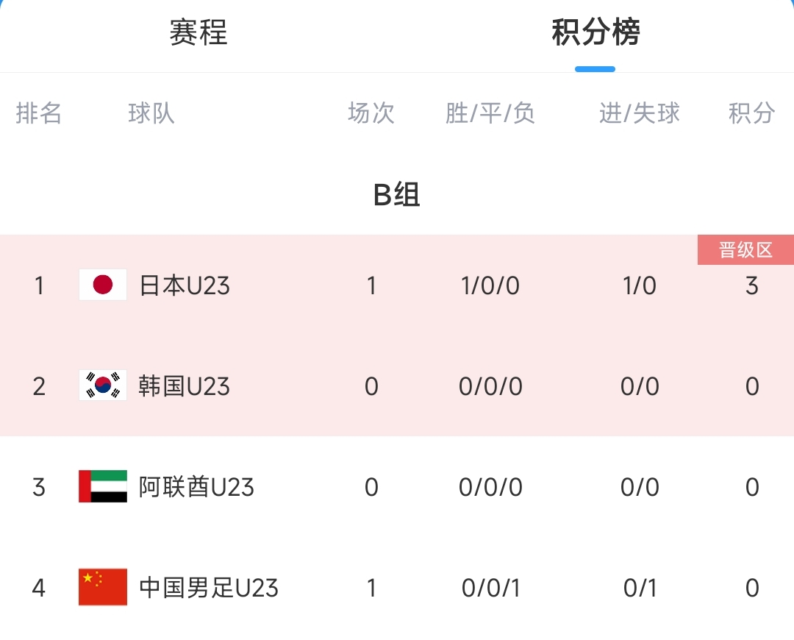Click the 排名 rank column header
Viewport: 794px width, 640px height.
[39, 113]
